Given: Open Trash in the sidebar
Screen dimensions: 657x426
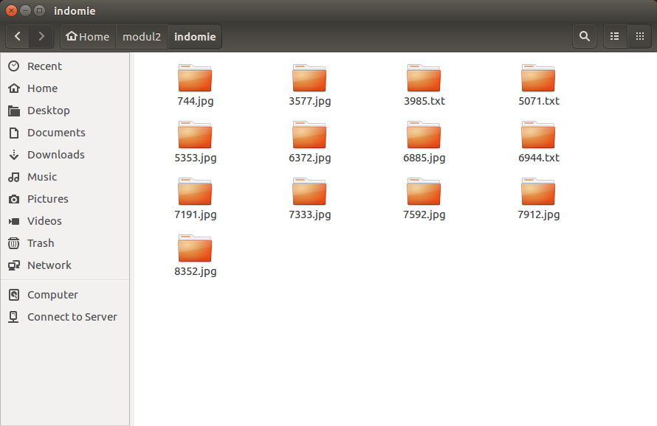Looking at the screenshot, I should [65, 243].
